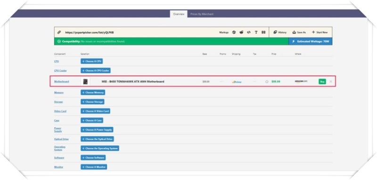Start New part list

[320, 32]
